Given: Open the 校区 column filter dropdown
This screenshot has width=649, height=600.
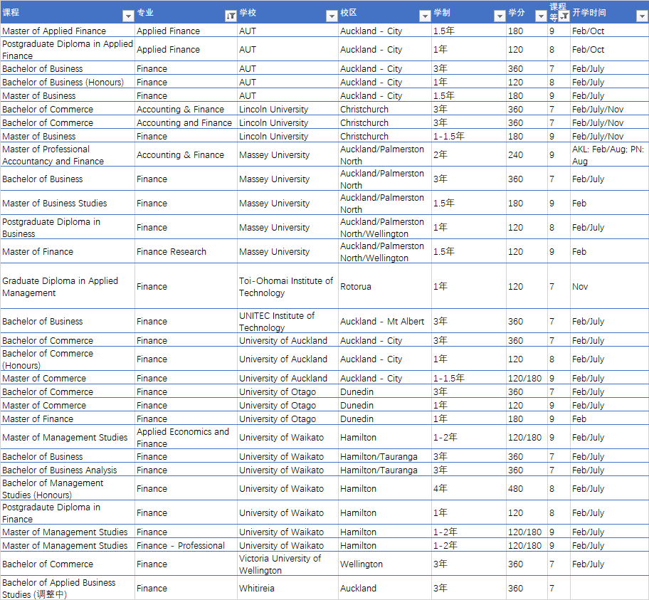Looking at the screenshot, I should 425,16.
